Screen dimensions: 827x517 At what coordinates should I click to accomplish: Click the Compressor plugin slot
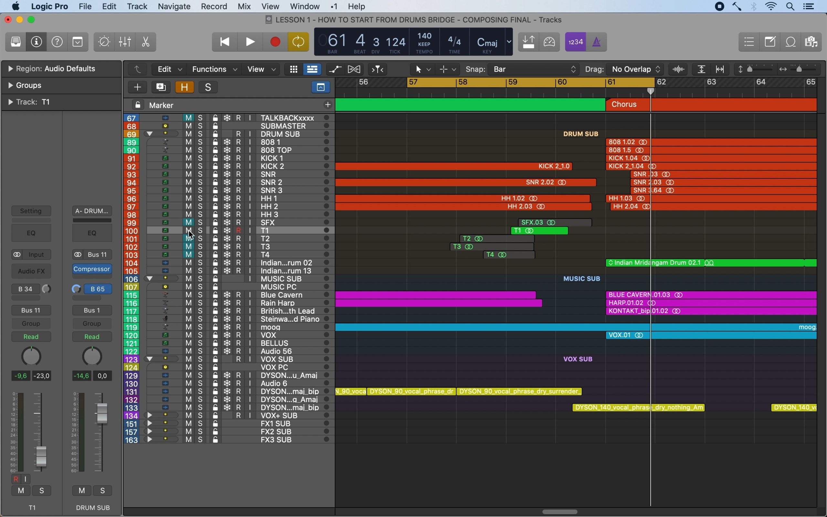click(92, 269)
